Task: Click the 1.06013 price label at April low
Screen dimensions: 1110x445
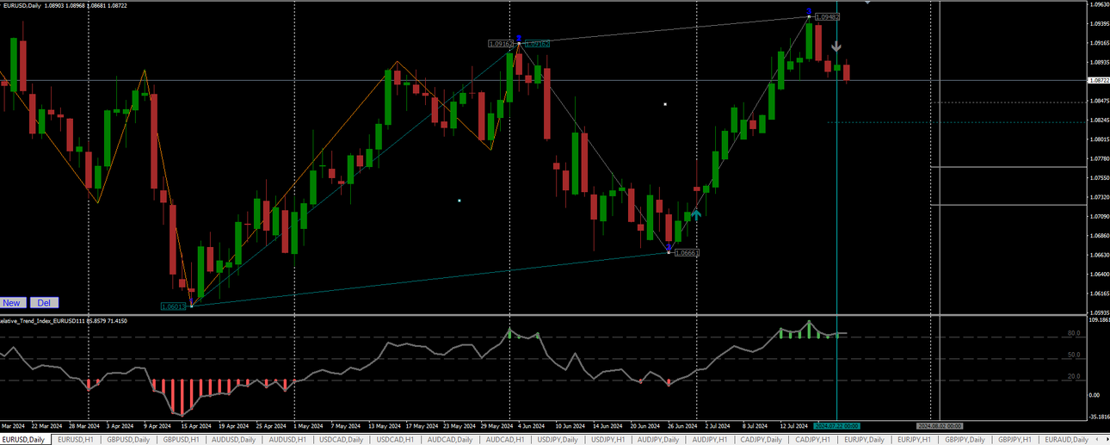Action: tap(174, 306)
